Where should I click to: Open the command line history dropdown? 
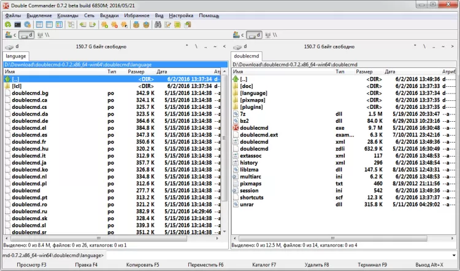point(454,254)
